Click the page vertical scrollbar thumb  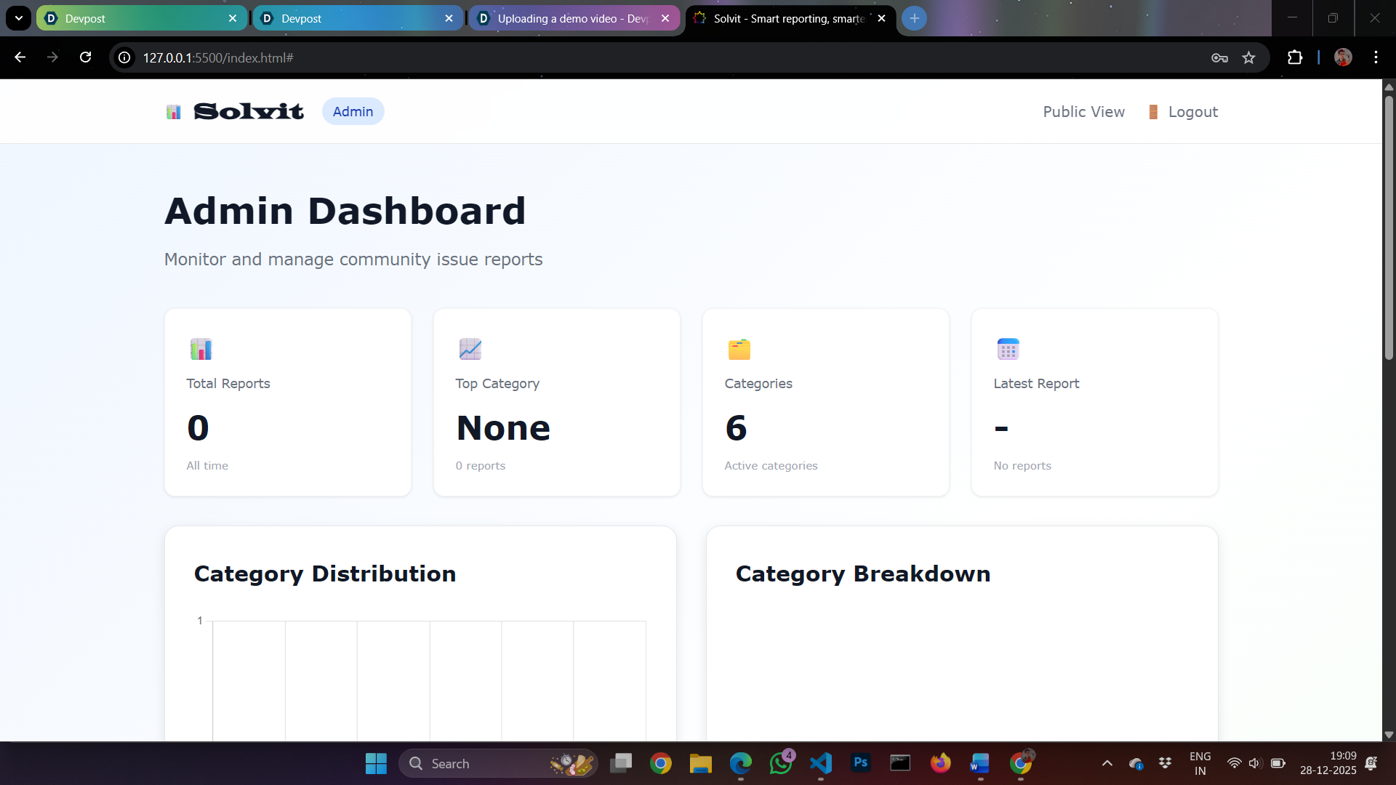pyautogui.click(x=1389, y=228)
